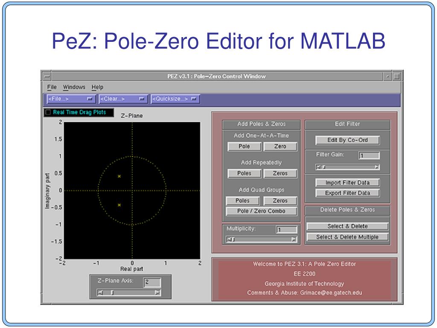Image resolution: width=437 pixels, height=328 pixels.
Task: Open window menu icon in title bar
Action: 47,76
